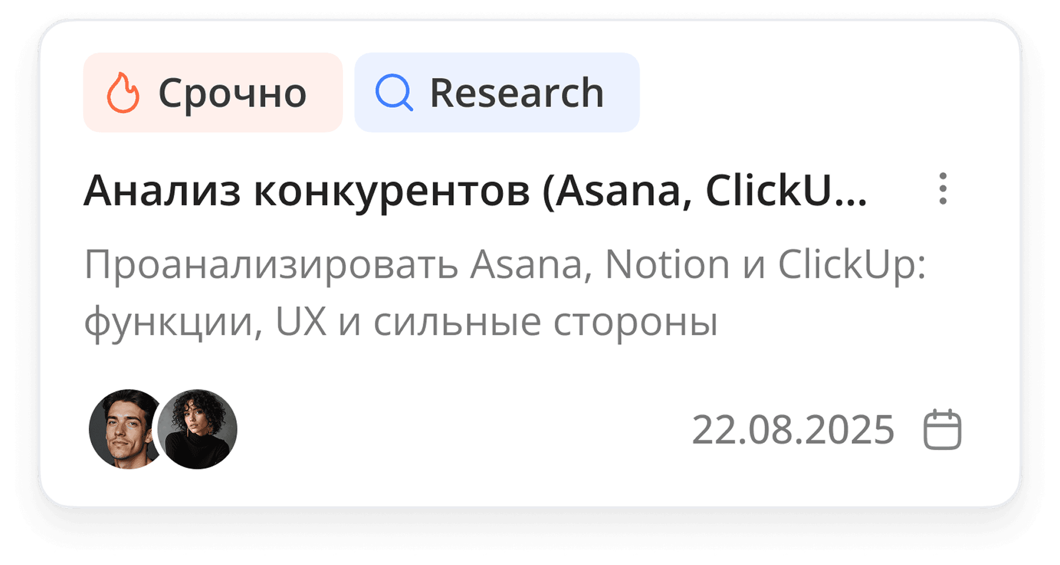Click the magnifier icon in the Research tag
1060x565 pixels.
click(x=395, y=93)
